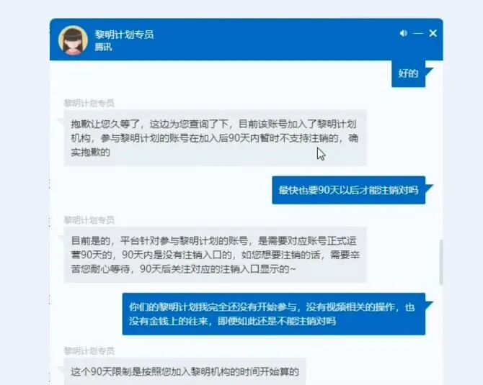The image size is (483, 385).
Task: Click the blue message starting 你们的黎明计划
Action: click(273, 314)
